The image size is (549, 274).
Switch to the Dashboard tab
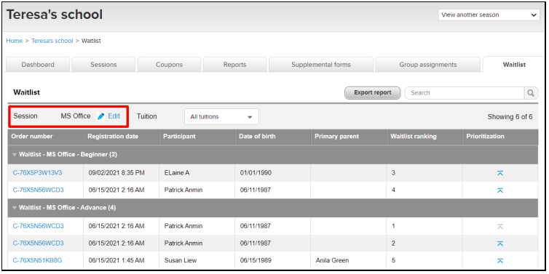[38, 65]
